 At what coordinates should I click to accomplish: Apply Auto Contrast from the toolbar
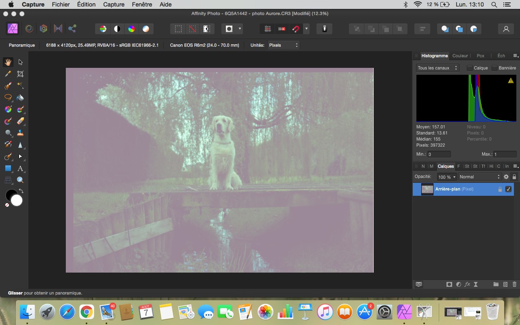click(x=117, y=29)
